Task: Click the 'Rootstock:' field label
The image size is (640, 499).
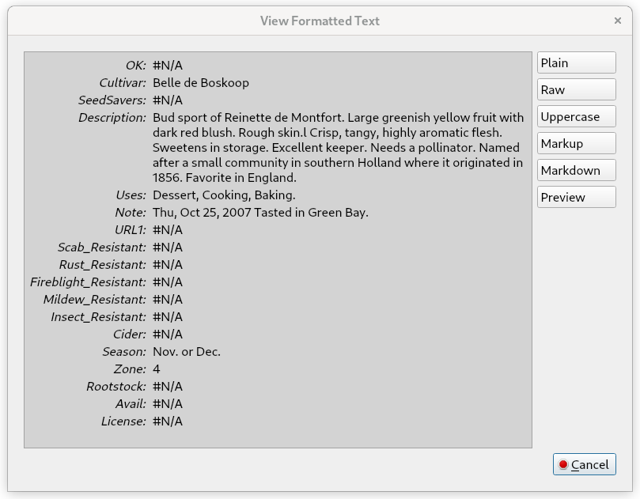Action: click(x=116, y=387)
